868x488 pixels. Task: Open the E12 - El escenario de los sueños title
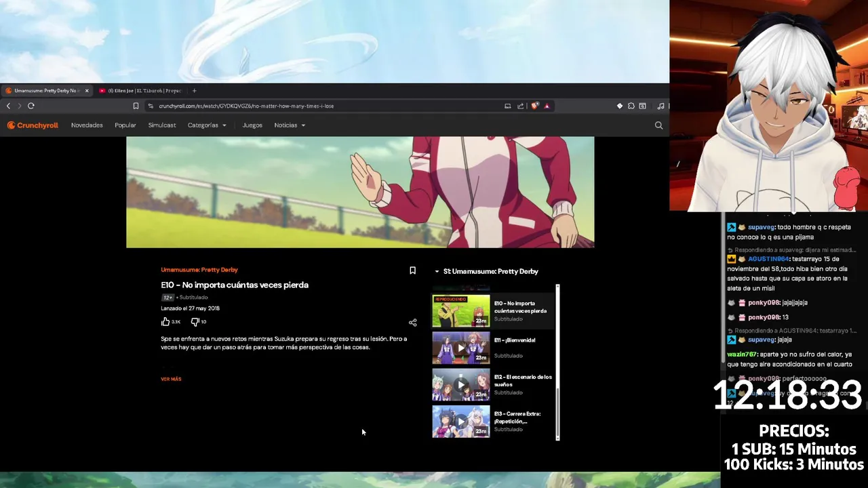pos(523,380)
